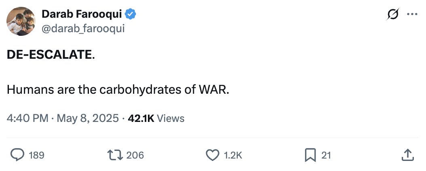The width and height of the screenshot is (426, 171).
Task: Open Darab Farooqui's profile picture
Action: 21,21
